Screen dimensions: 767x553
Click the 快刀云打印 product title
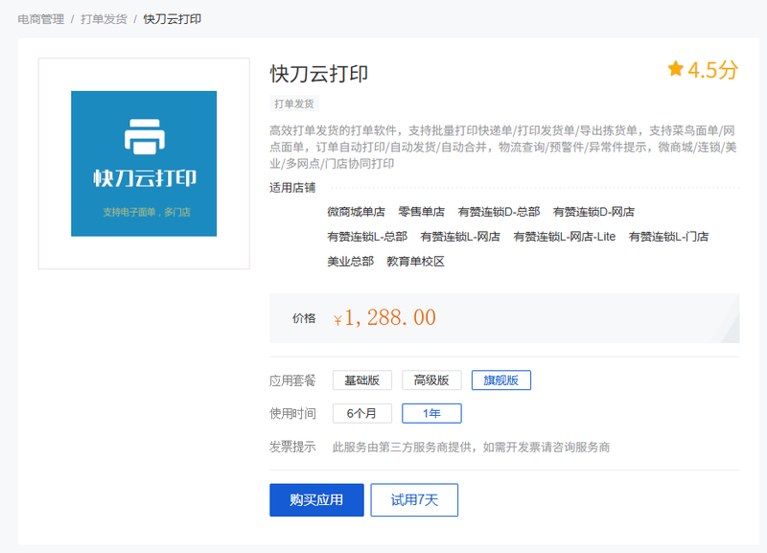pyautogui.click(x=319, y=74)
